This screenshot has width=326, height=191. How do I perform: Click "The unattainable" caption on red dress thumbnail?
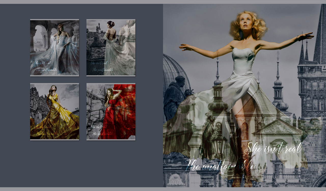pyautogui.click(x=103, y=133)
